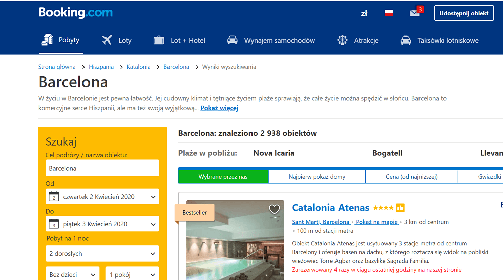
Task: Open the Atrakcje section
Action: tap(358, 40)
